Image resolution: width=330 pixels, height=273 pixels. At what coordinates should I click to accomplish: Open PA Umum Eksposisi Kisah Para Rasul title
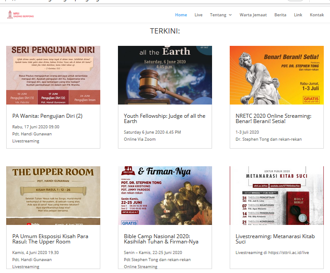point(50,239)
